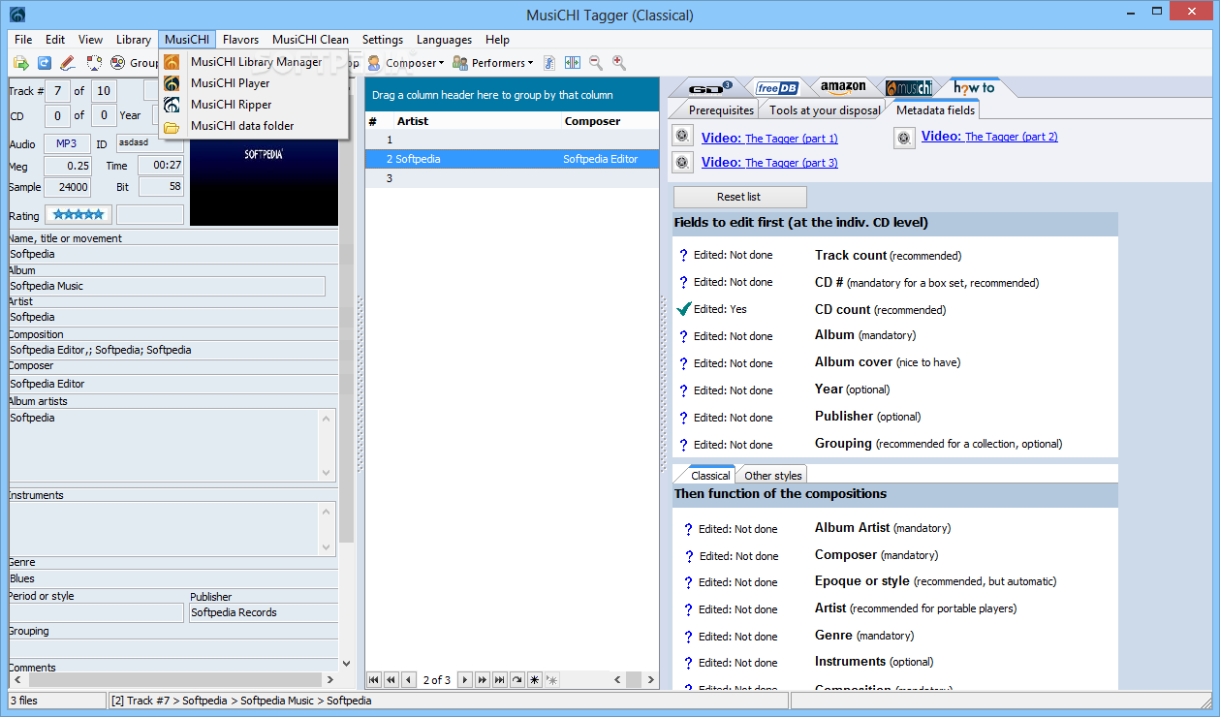1220x717 pixels.
Task: Click video icon beside The Tagger part 3
Action: (682, 162)
